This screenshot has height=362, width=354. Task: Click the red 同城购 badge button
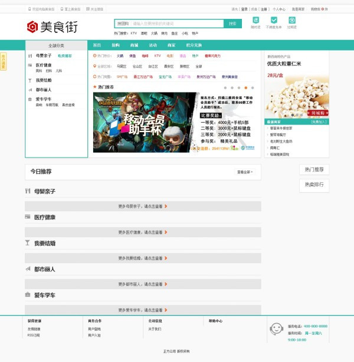coord(318,113)
